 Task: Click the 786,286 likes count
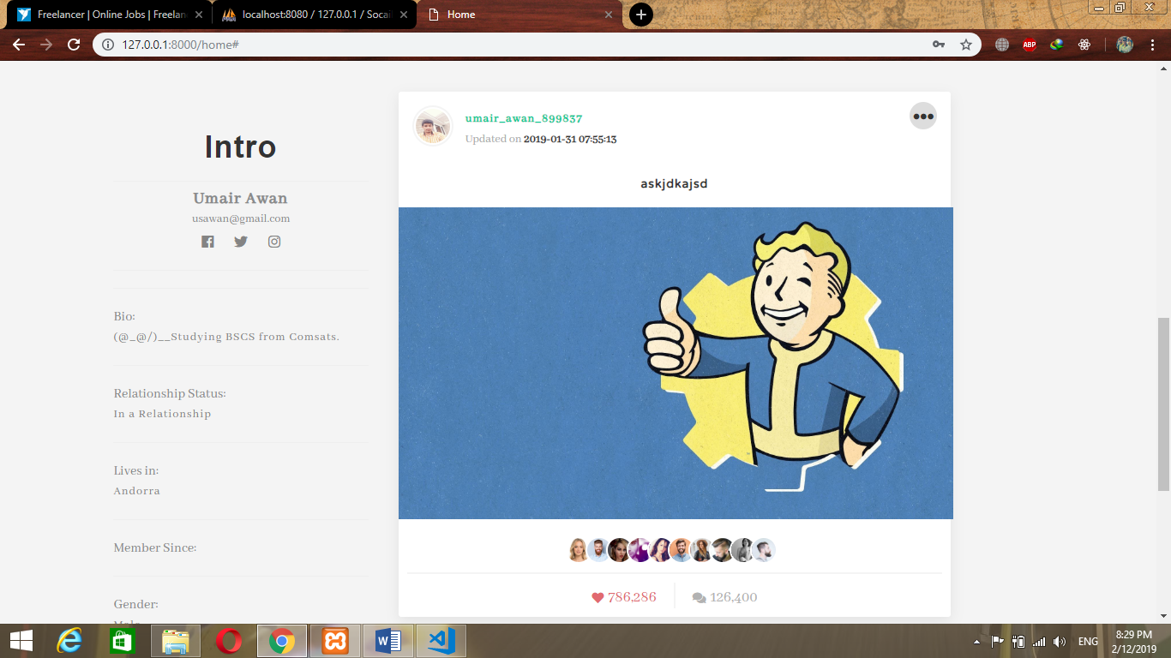tap(632, 597)
